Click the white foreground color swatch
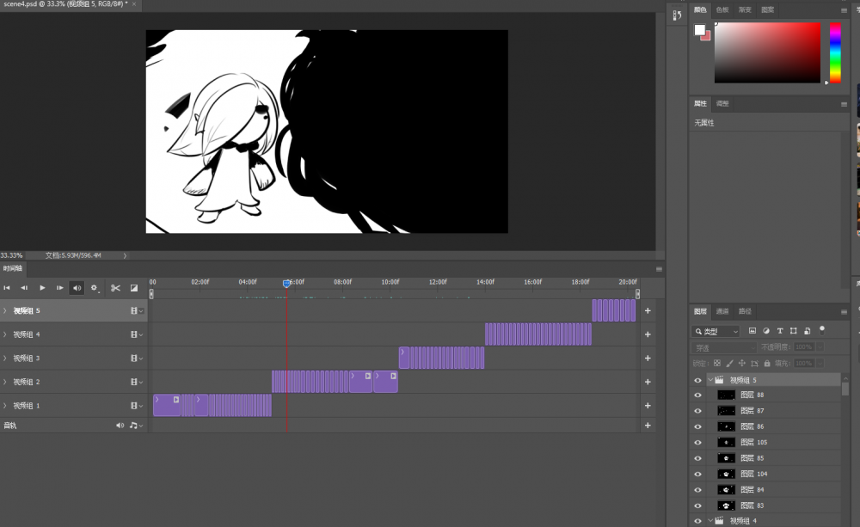860x527 pixels. (x=700, y=30)
